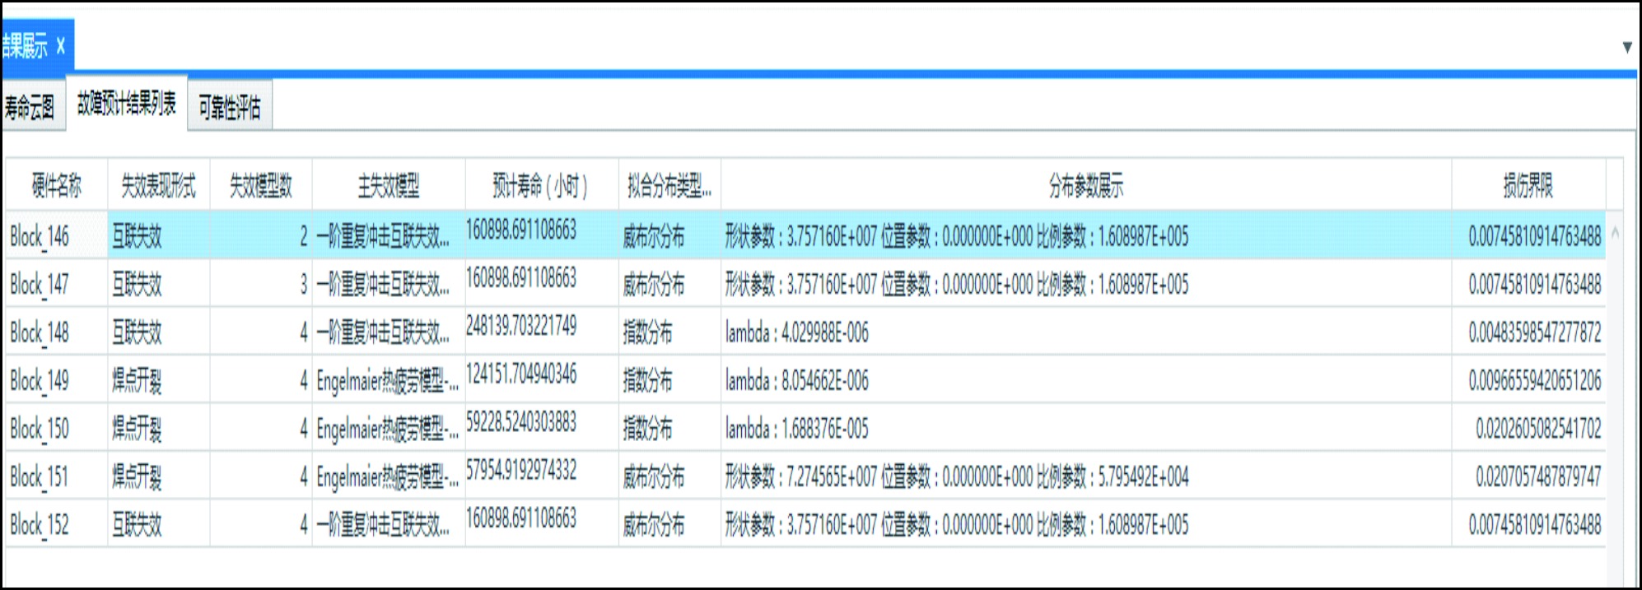Screen dimensions: 1642x590
Task: Select the Block_146 row
Action: pyautogui.click(x=40, y=237)
